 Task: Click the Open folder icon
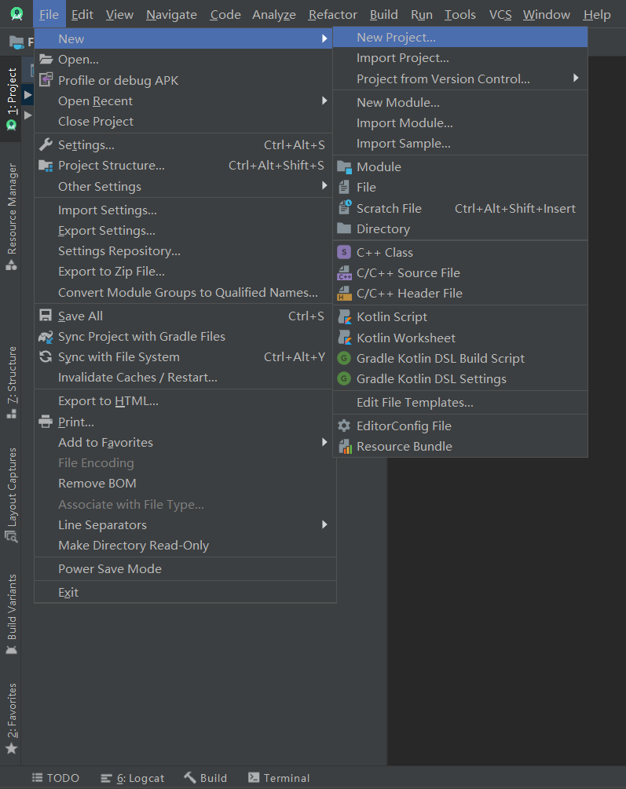(x=46, y=60)
